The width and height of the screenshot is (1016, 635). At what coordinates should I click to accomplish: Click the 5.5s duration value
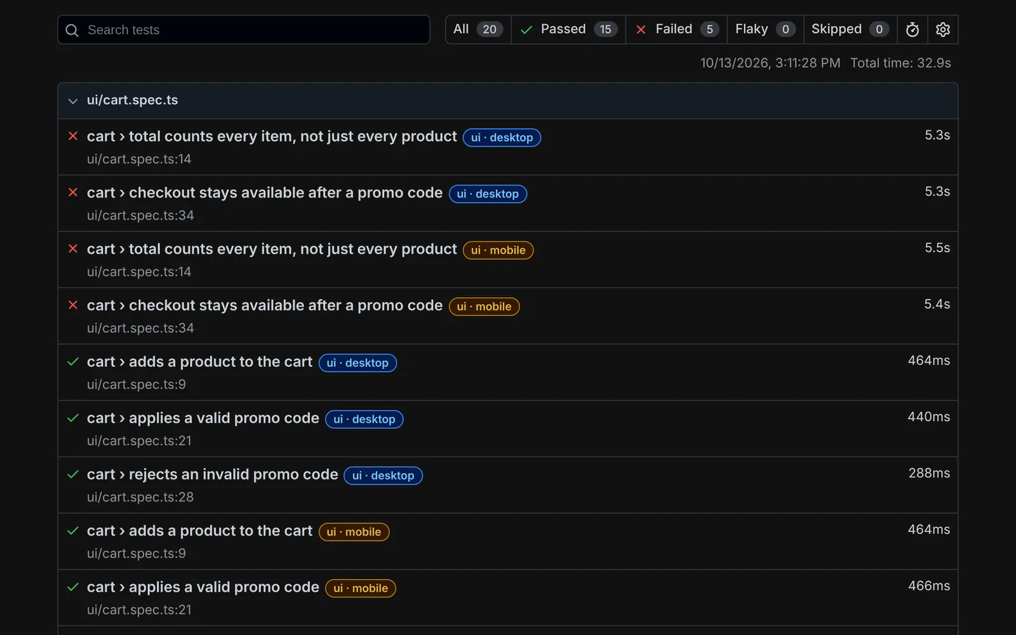tap(937, 248)
